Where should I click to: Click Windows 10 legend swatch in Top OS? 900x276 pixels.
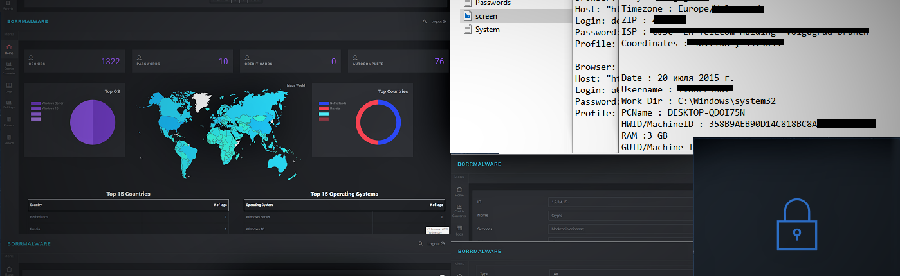click(x=35, y=108)
